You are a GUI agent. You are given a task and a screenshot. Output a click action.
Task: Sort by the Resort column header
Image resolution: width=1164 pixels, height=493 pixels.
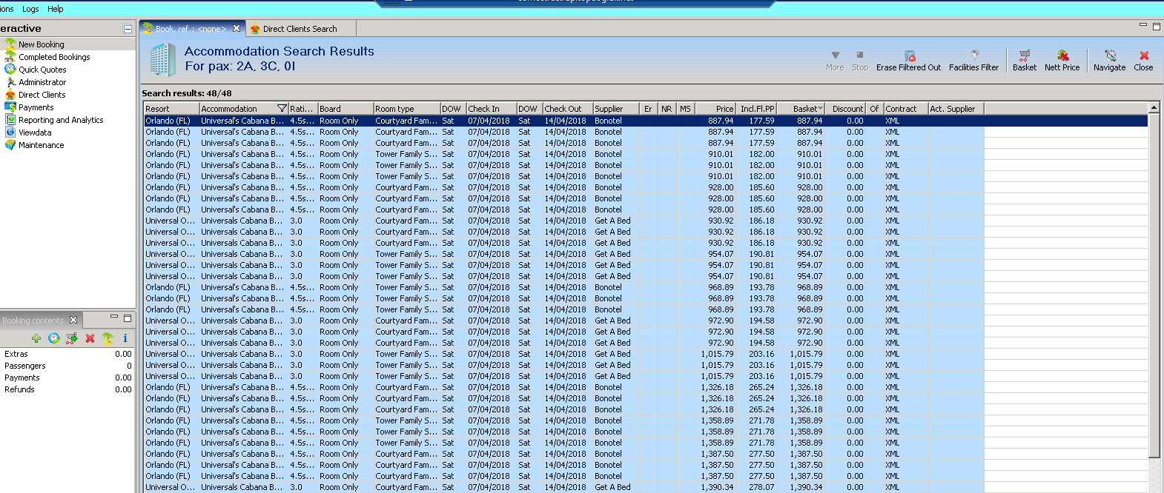click(171, 109)
